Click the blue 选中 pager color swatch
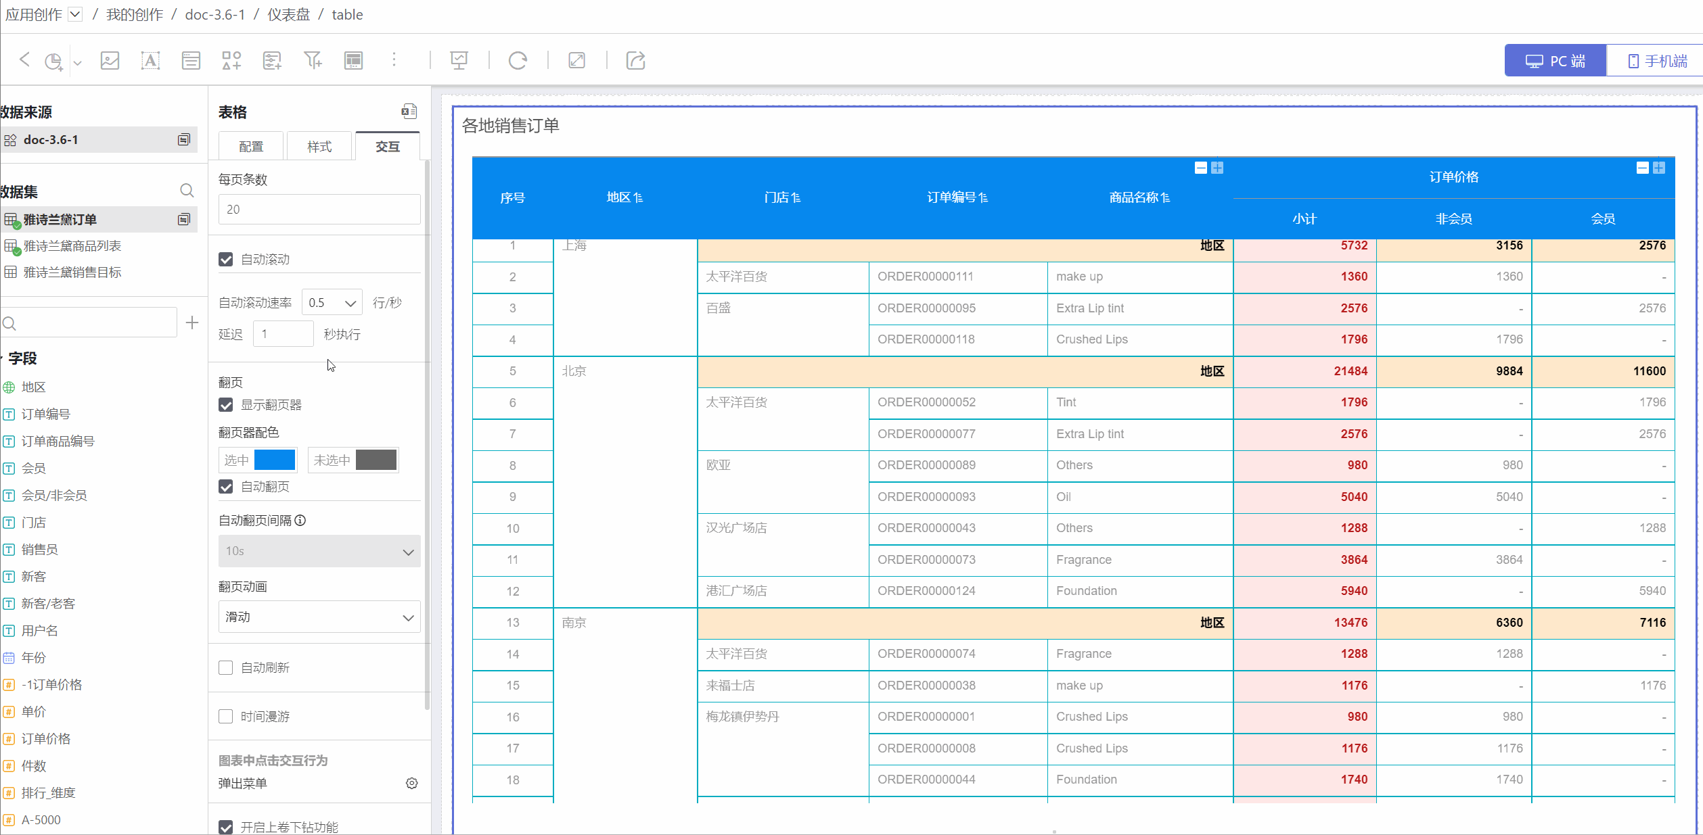Screen dimensions: 1703x835 pyautogui.click(x=275, y=460)
